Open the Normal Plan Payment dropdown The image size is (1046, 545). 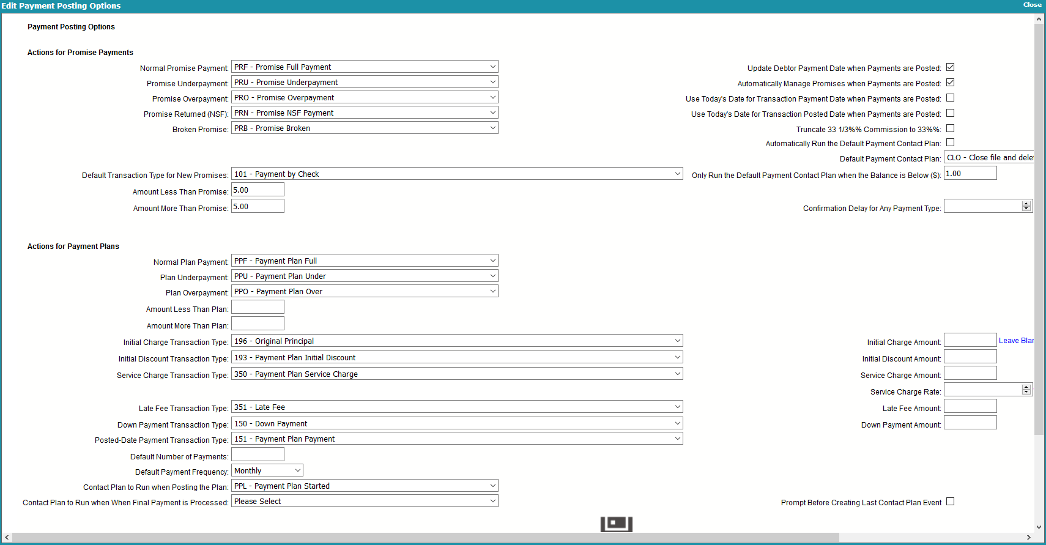pos(365,261)
